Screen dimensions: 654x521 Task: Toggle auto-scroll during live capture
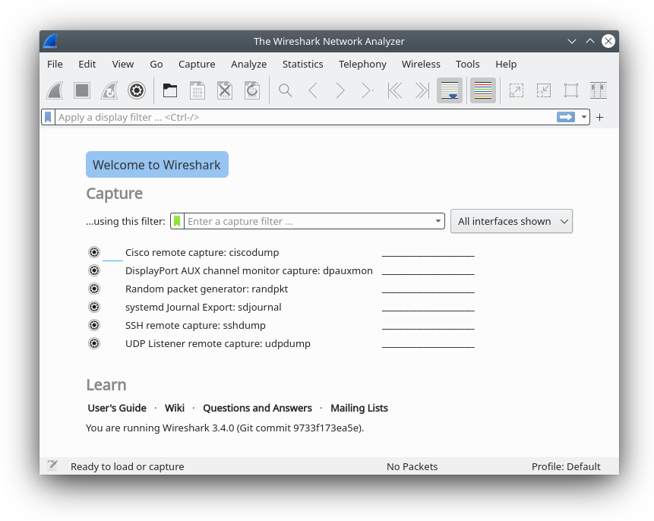click(450, 90)
